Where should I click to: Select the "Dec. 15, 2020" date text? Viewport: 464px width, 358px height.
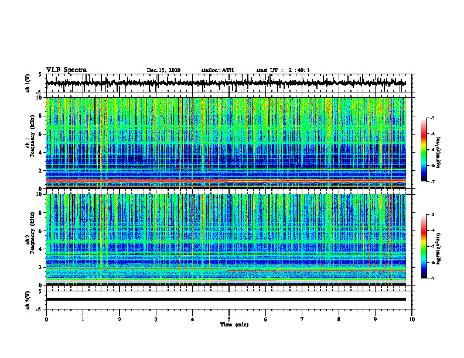163,70
